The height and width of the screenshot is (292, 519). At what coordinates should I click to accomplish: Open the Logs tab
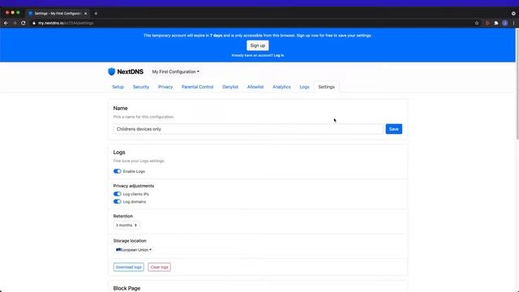[x=304, y=87]
